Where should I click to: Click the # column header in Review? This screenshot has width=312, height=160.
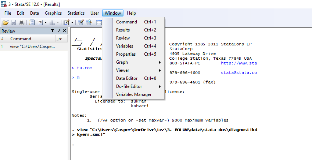pyautogui.click(x=4, y=39)
